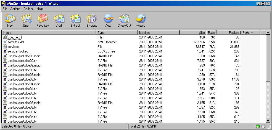Click the 28-11-2008 09:51 modified date

point(151,42)
